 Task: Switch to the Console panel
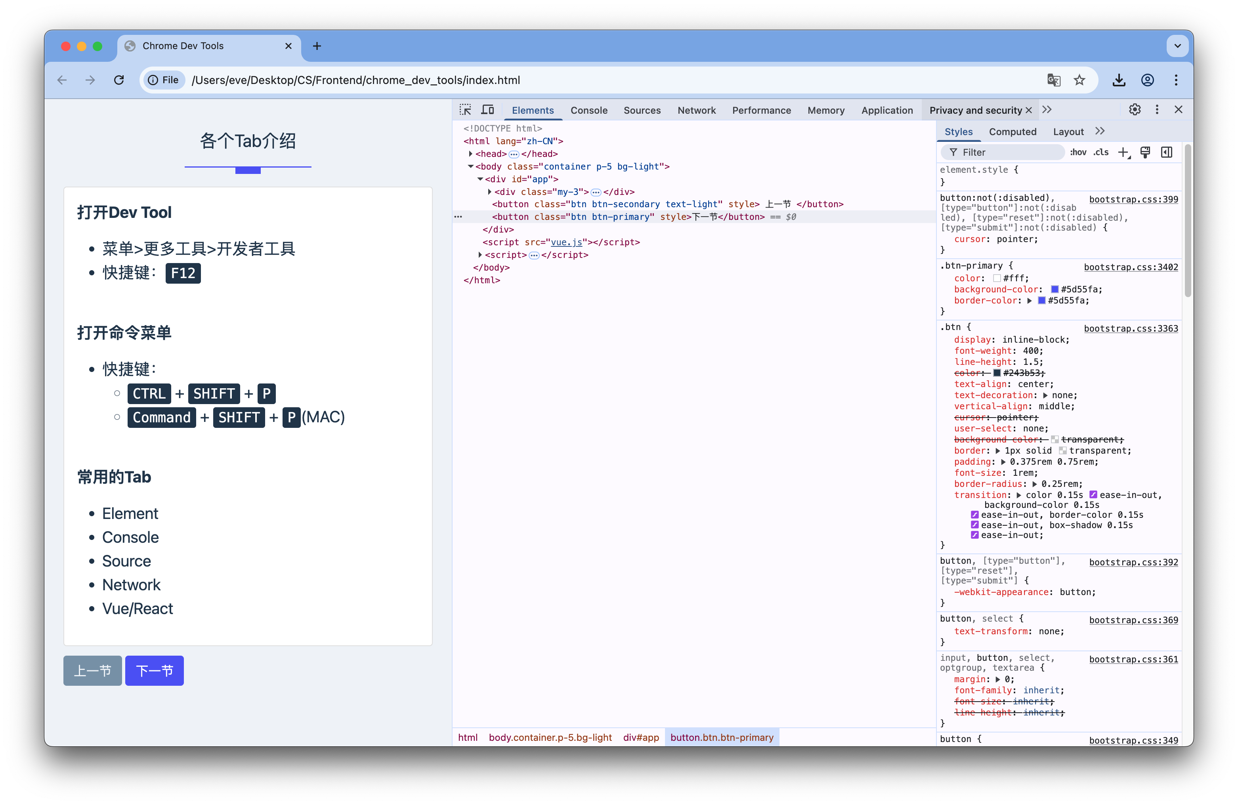click(x=589, y=110)
